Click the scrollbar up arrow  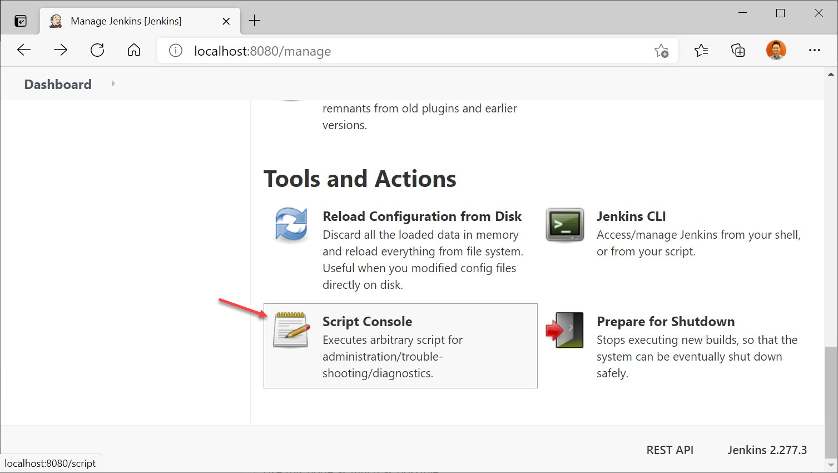[x=831, y=73]
